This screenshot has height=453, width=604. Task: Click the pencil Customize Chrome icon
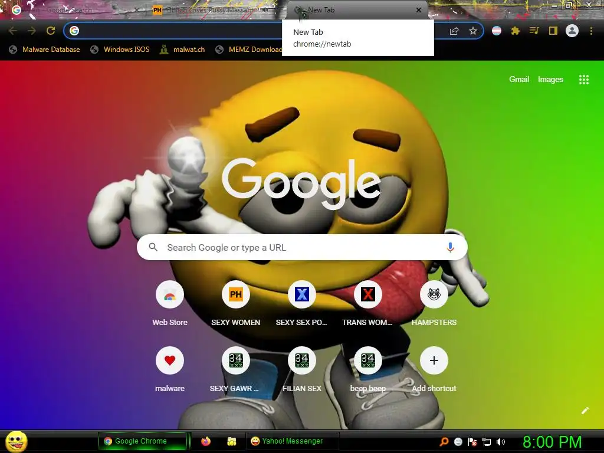585,411
